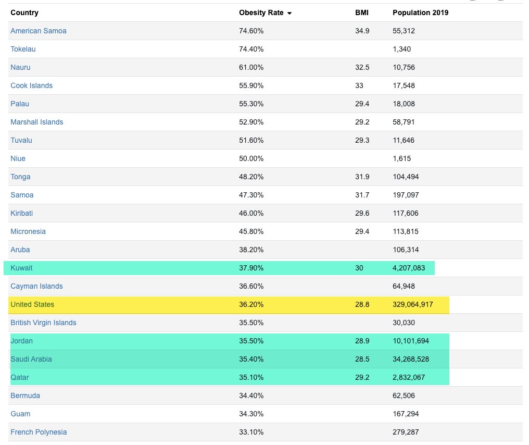
Task: Select the population value 55,312
Action: 404,31
